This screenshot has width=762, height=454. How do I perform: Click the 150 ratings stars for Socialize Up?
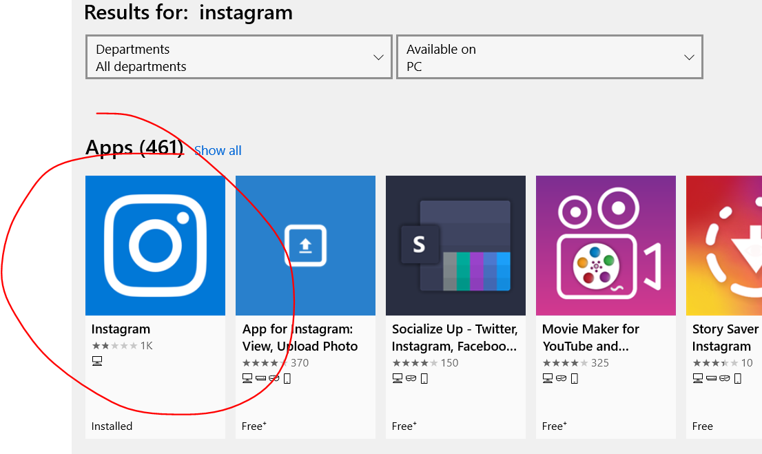[415, 362]
